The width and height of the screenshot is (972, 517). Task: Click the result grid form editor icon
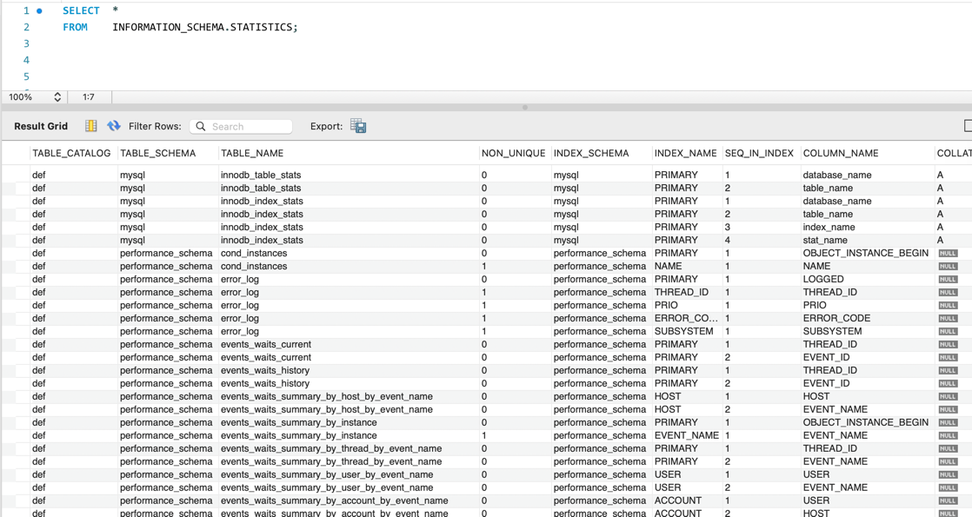pos(91,126)
